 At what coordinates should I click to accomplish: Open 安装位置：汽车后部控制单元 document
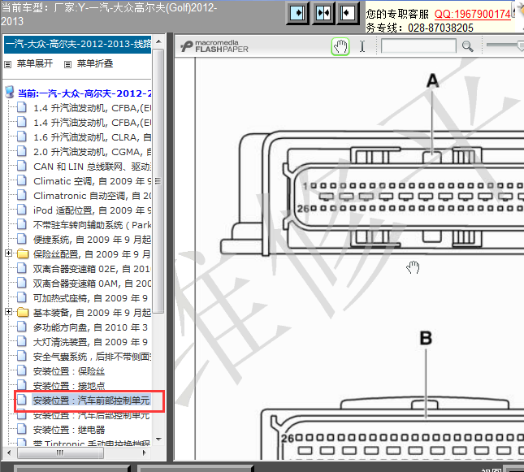point(91,415)
